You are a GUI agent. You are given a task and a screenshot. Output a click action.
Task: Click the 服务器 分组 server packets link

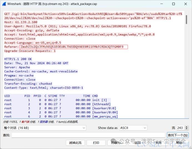point(47,122)
